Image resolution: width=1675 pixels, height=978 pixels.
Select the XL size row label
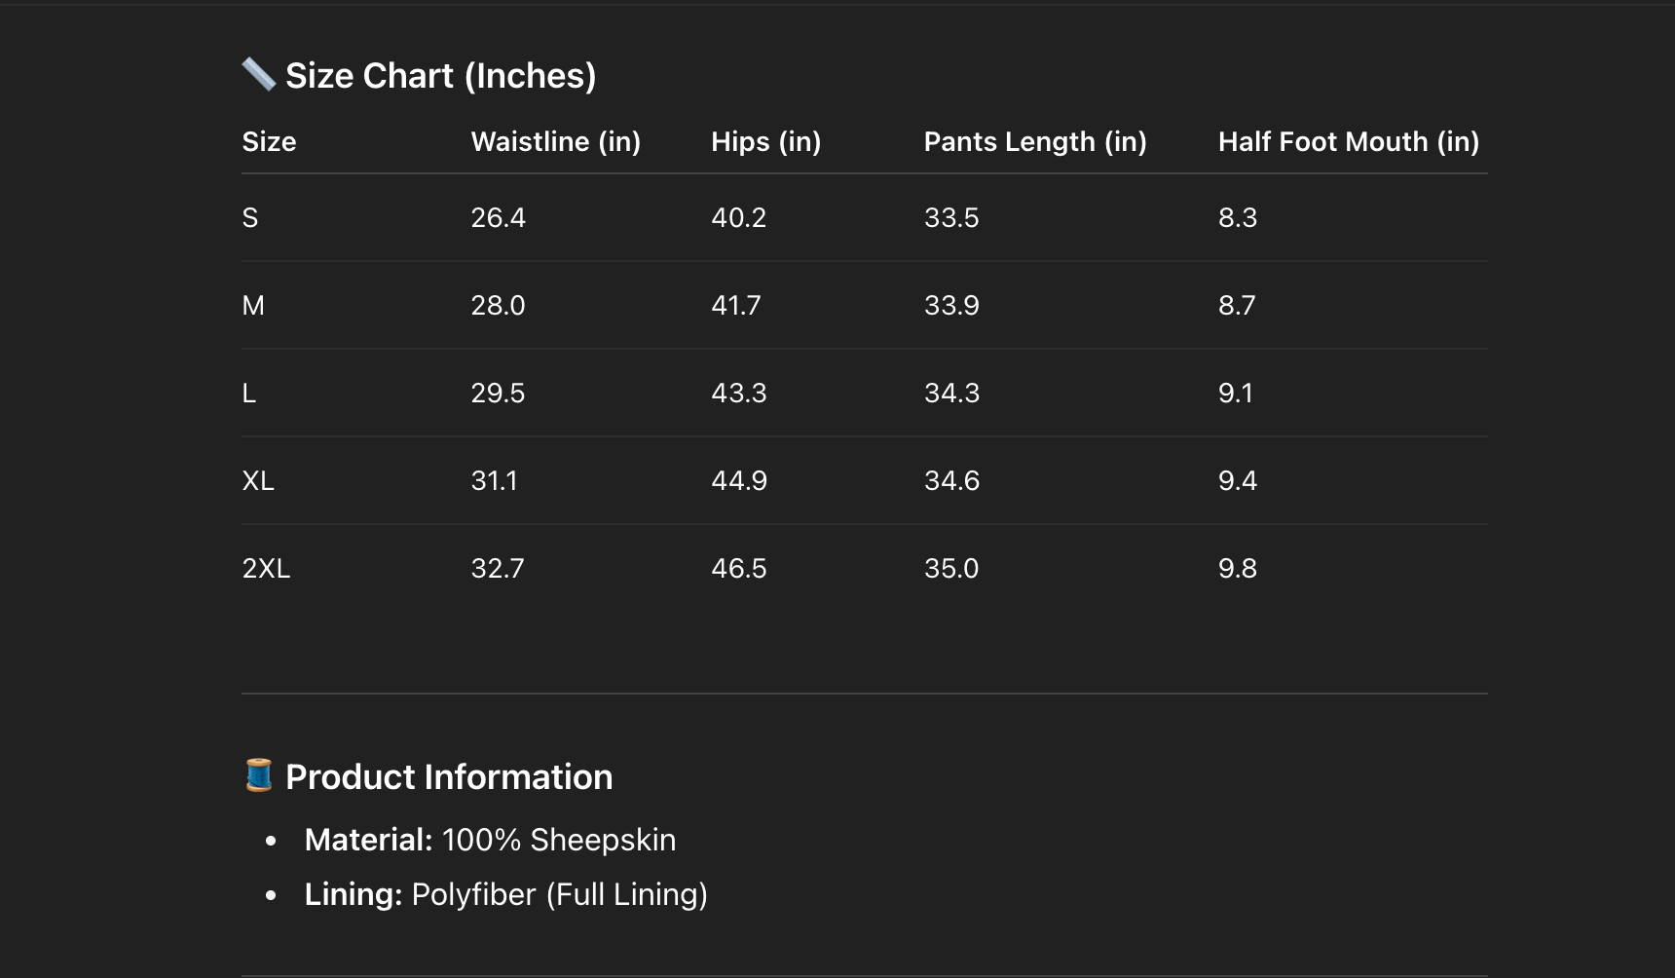coord(258,481)
